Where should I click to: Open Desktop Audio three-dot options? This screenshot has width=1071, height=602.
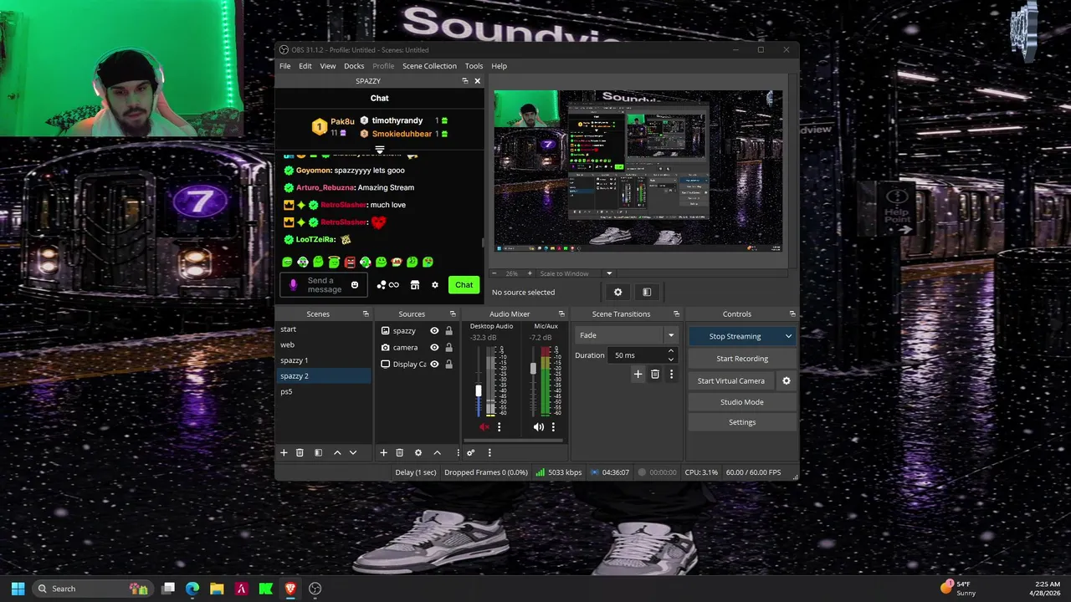499,427
